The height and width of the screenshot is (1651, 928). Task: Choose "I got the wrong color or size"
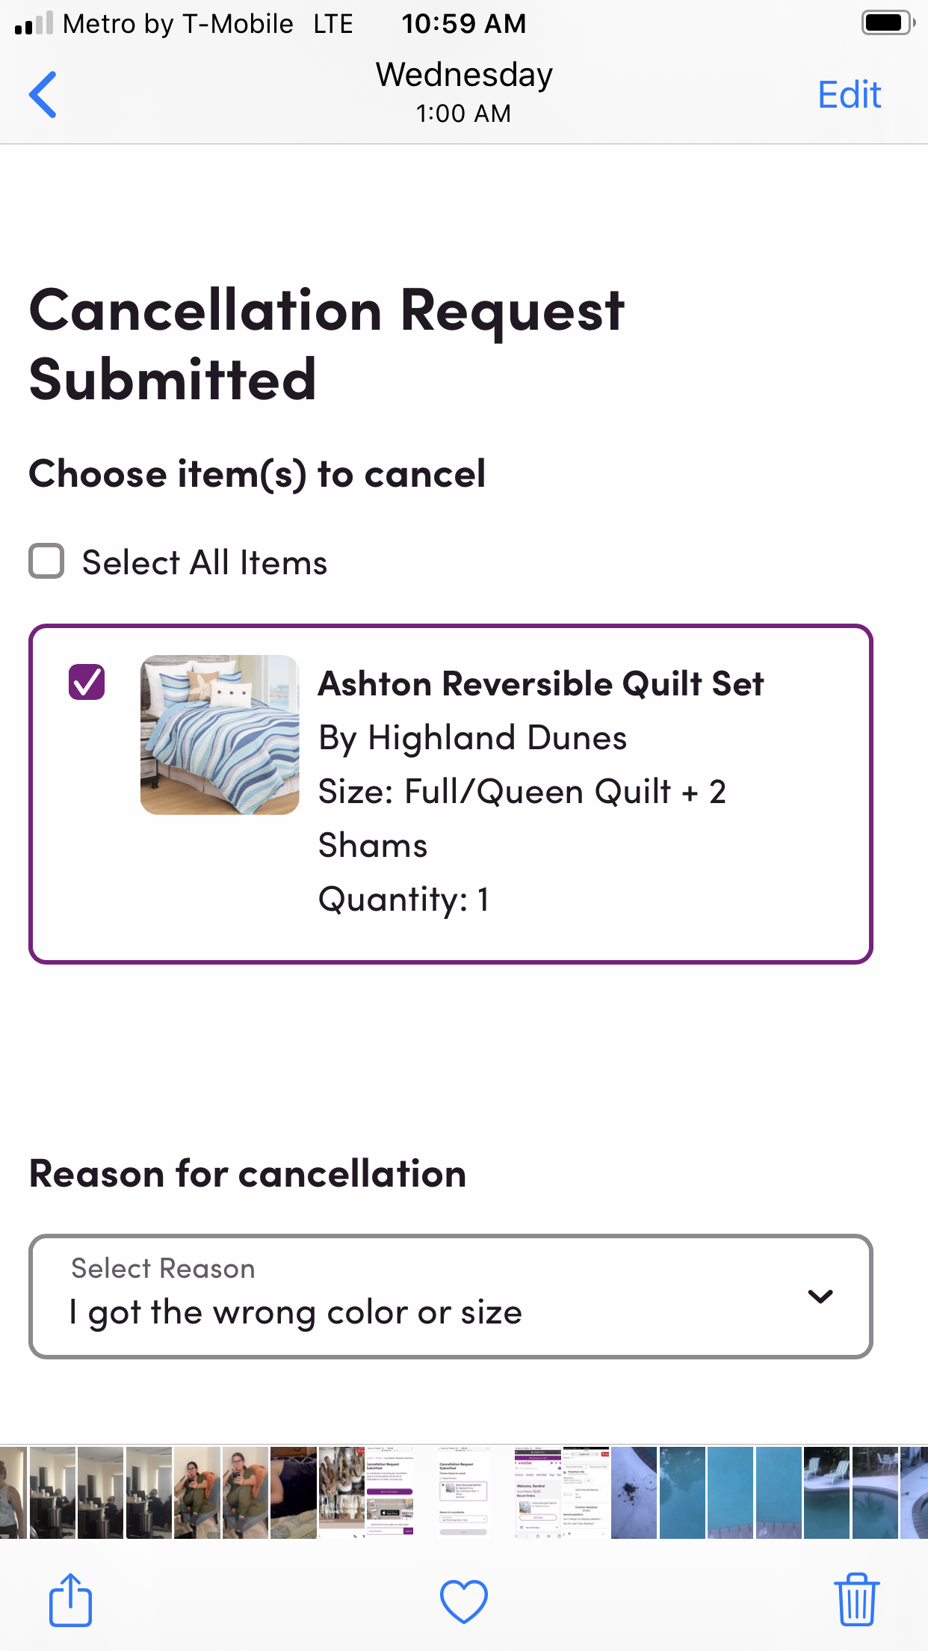[296, 1312]
